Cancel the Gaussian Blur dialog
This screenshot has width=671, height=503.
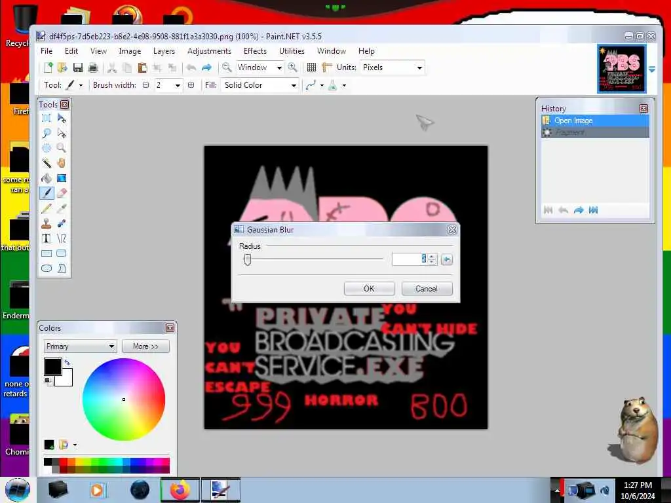(x=426, y=289)
